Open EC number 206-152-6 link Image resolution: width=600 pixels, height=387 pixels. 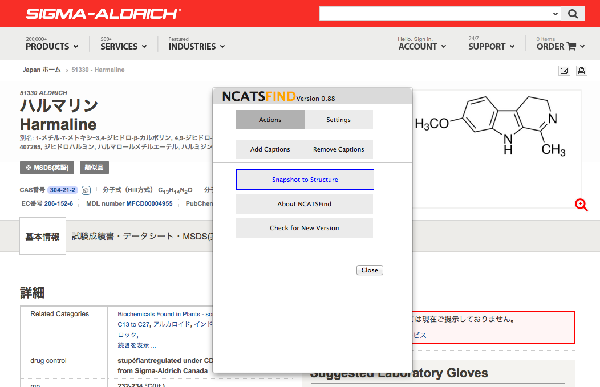(x=59, y=203)
